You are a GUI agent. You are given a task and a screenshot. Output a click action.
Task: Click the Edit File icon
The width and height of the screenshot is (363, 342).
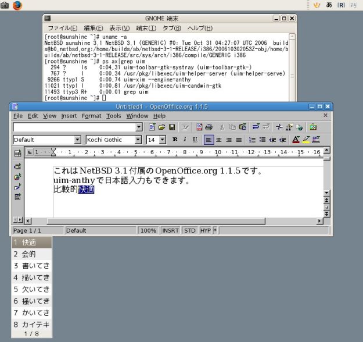pyautogui.click(x=185, y=127)
